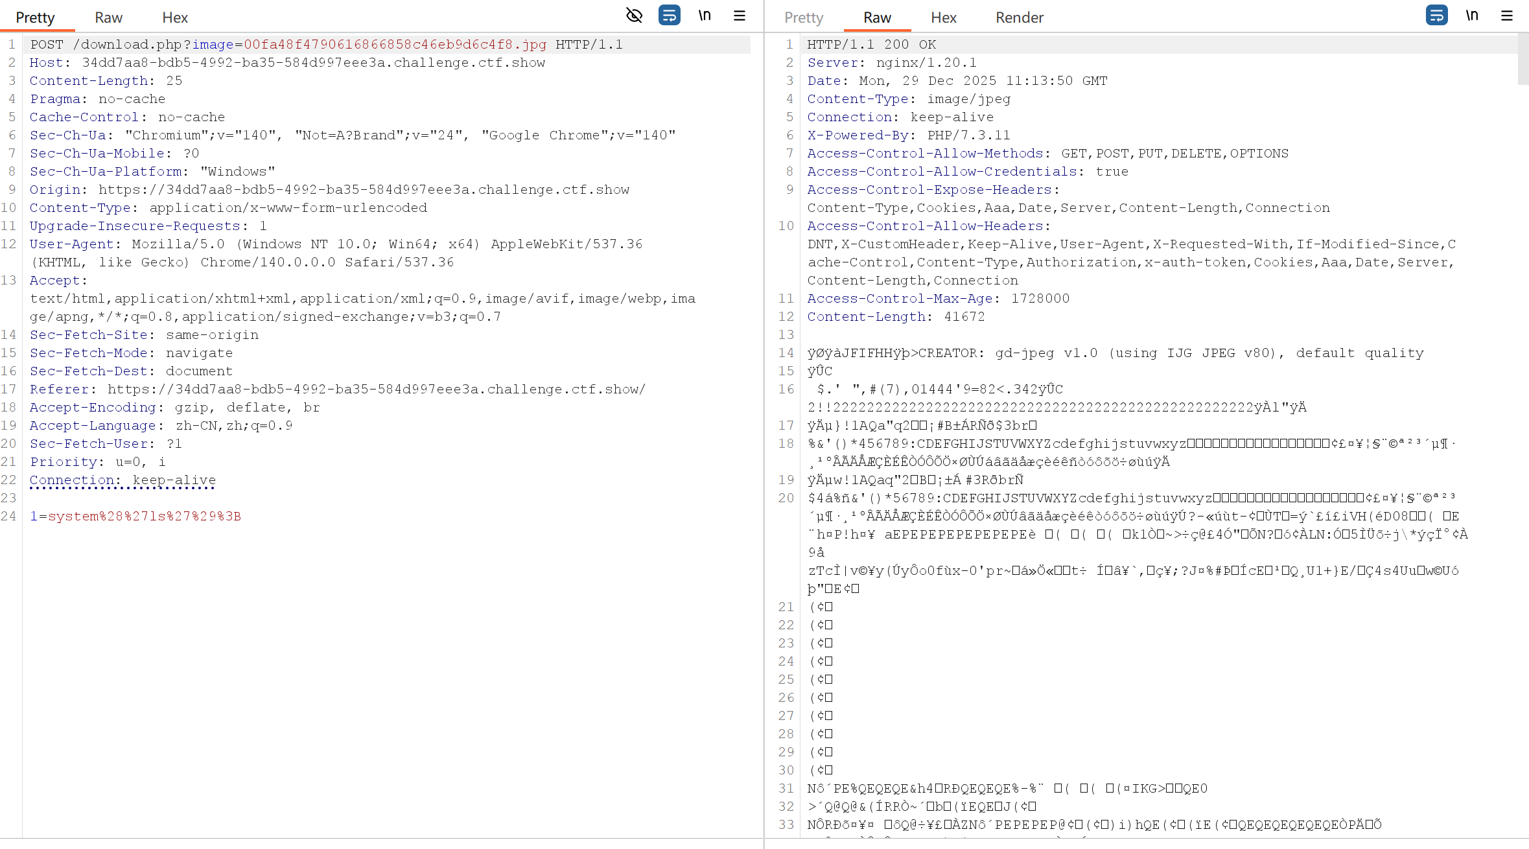Viewport: 1529px width, 849px height.
Task: Toggle hidden items eye icon in request panel
Action: pos(634,15)
